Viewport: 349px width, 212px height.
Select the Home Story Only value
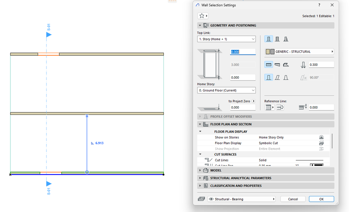[271, 137]
